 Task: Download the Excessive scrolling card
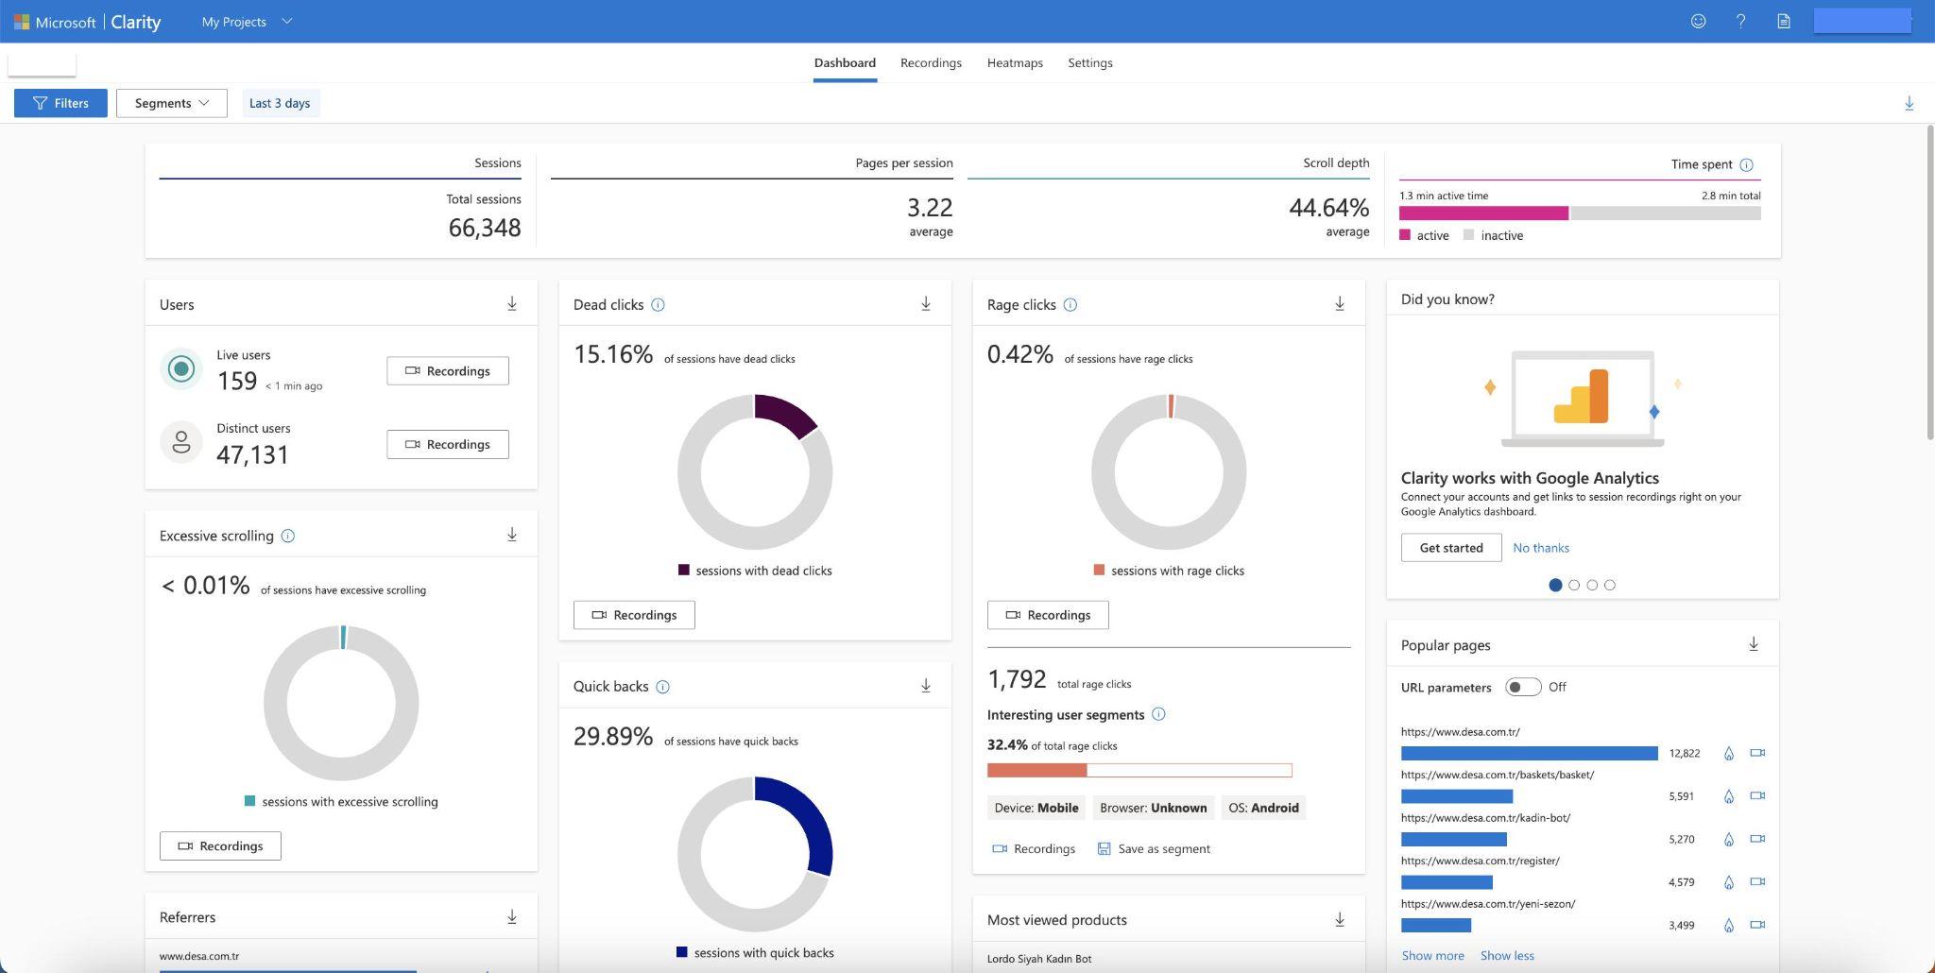click(x=511, y=535)
